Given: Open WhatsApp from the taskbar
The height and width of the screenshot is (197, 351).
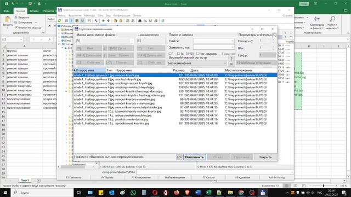Looking at the screenshot, I should 133,193.
